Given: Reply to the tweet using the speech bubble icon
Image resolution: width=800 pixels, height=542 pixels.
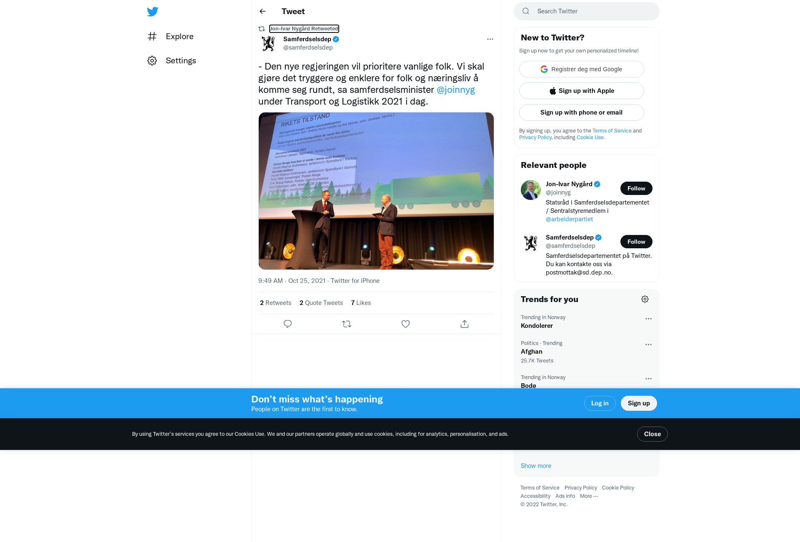Looking at the screenshot, I should point(287,324).
